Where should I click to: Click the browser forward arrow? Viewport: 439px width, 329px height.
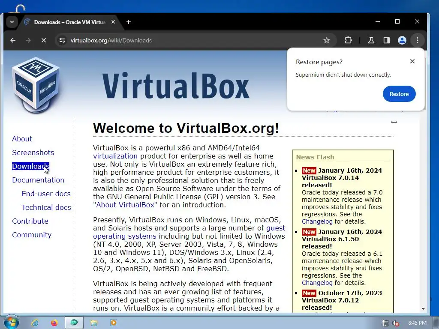point(28,40)
